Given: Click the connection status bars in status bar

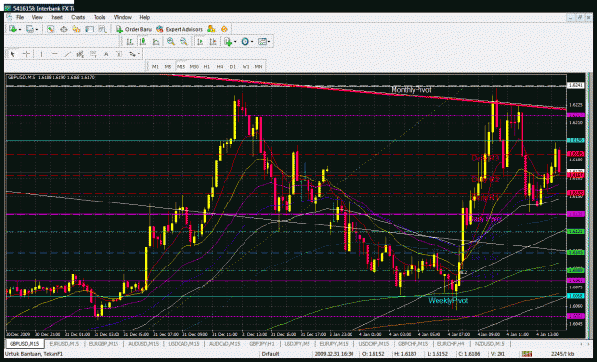Looking at the screenshot, I should click(526, 354).
